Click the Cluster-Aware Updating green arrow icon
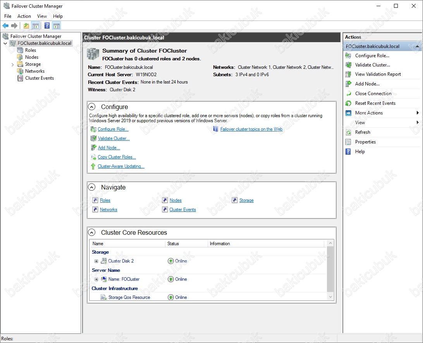 tap(93, 166)
